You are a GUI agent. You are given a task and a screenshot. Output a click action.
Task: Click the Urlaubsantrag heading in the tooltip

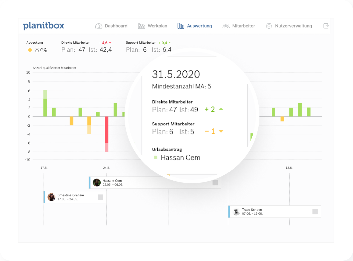(167, 149)
